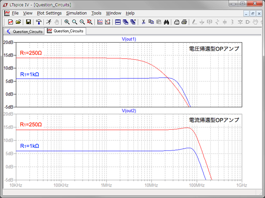
Task: Click the Open file folder icon
Action: [18, 22]
